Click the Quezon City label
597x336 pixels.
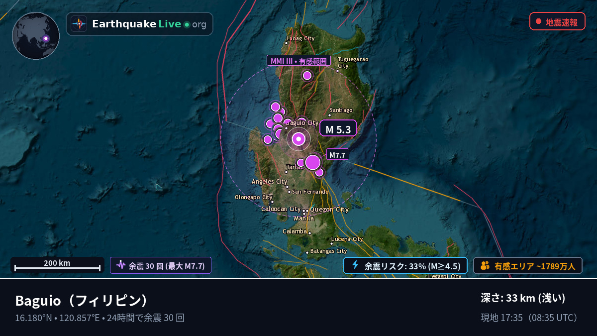pyautogui.click(x=329, y=210)
